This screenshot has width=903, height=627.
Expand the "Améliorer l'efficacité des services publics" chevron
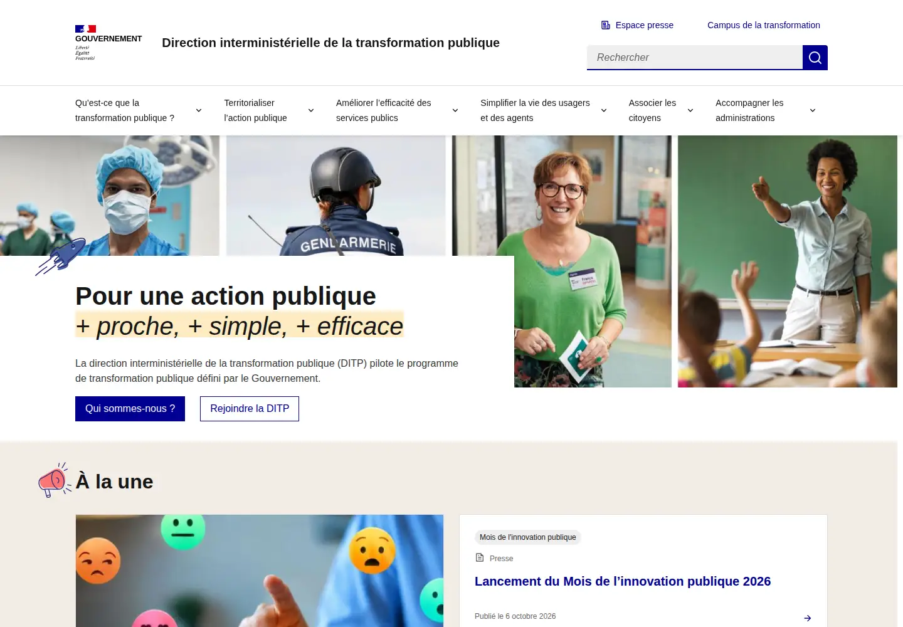click(x=455, y=110)
